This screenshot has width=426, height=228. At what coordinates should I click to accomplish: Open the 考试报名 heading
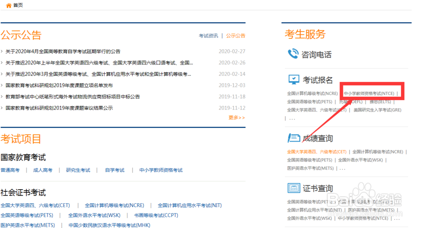318,80
